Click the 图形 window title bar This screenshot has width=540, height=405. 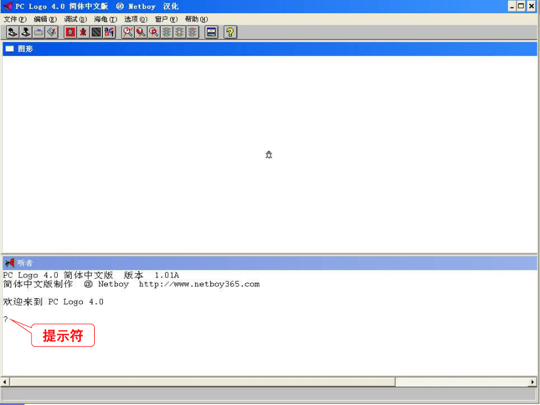click(269, 49)
